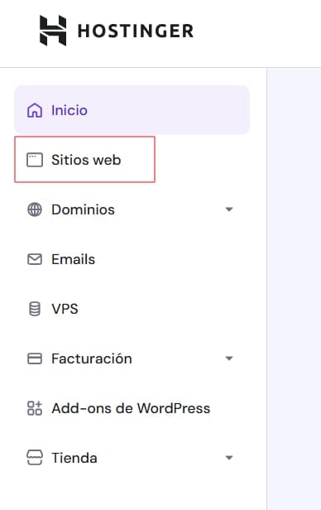Screen dimensions: 321x510
Task: Click the browser window icon for Sitios web
Action: point(35,160)
